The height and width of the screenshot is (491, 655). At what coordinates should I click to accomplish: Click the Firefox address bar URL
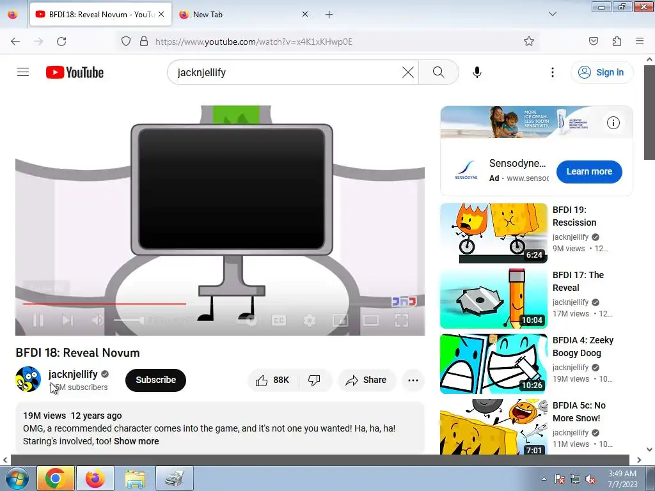pyautogui.click(x=253, y=42)
